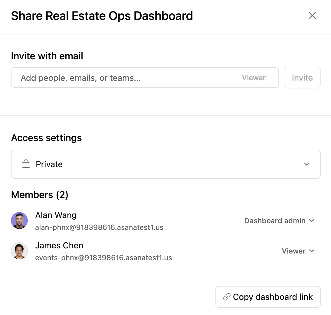Click the lock icon beside Private
Viewport: 331px width, 315px height.
26,164
